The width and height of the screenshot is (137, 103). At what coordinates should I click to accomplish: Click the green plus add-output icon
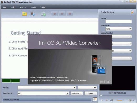point(44,14)
